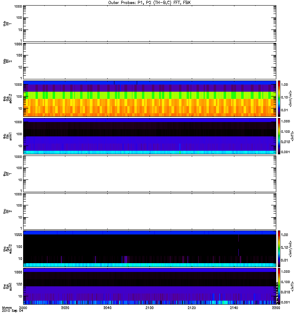Click the '10' y-tick label of thc fff 1 panel
Screen dimensions: 299x319
(20, 180)
